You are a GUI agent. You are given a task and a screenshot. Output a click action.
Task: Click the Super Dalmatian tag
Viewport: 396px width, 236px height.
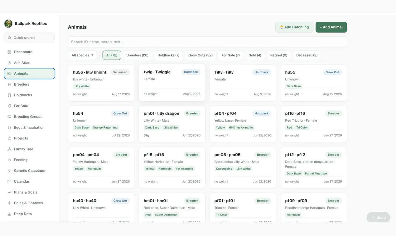click(166, 215)
